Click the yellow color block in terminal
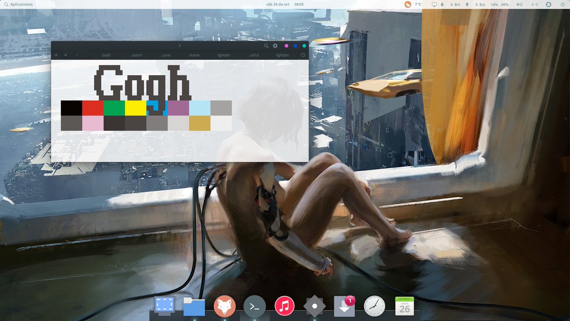Image resolution: width=570 pixels, height=321 pixels. (x=135, y=108)
